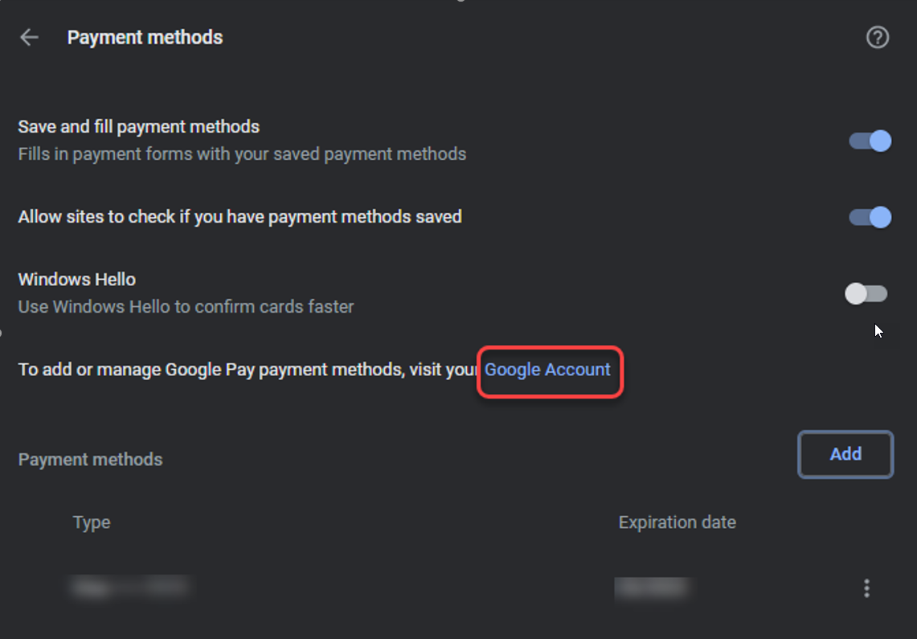This screenshot has width=917, height=639.
Task: Open the help question mark icon
Action: pyautogui.click(x=878, y=38)
